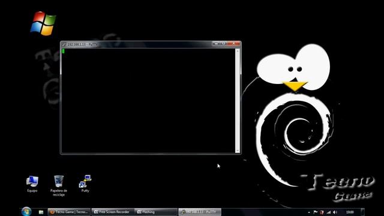Maximize the PuTTY window
384x216 pixels.
[223, 44]
